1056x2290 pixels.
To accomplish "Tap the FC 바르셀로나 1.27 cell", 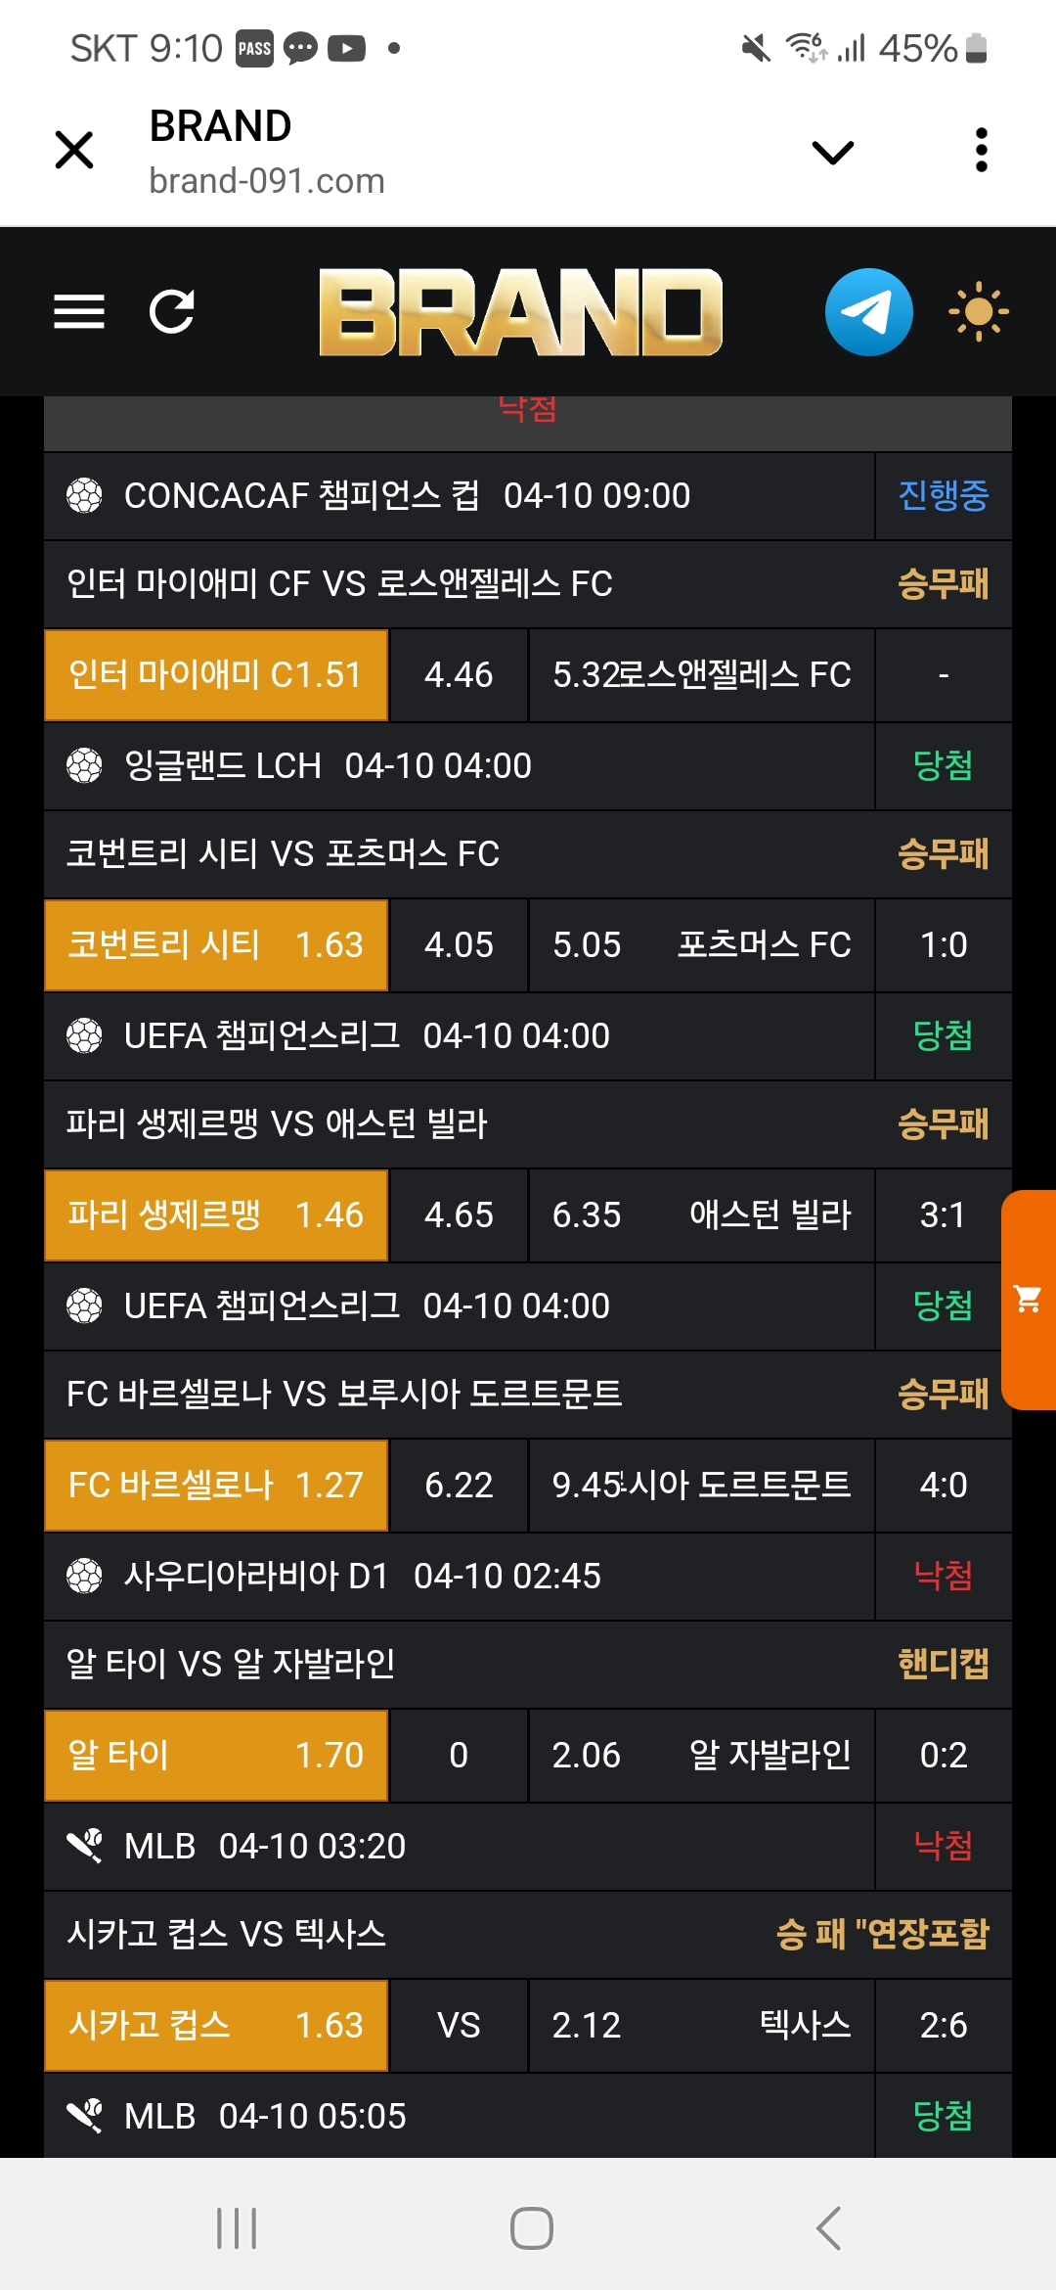I will point(216,1486).
